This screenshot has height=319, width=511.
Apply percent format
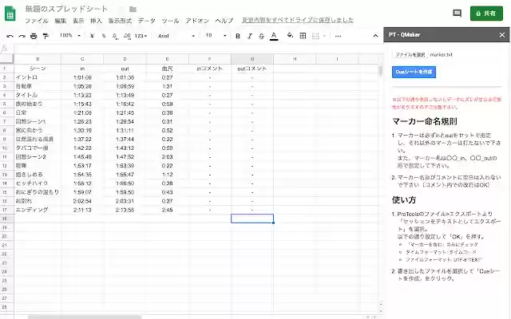104,36
